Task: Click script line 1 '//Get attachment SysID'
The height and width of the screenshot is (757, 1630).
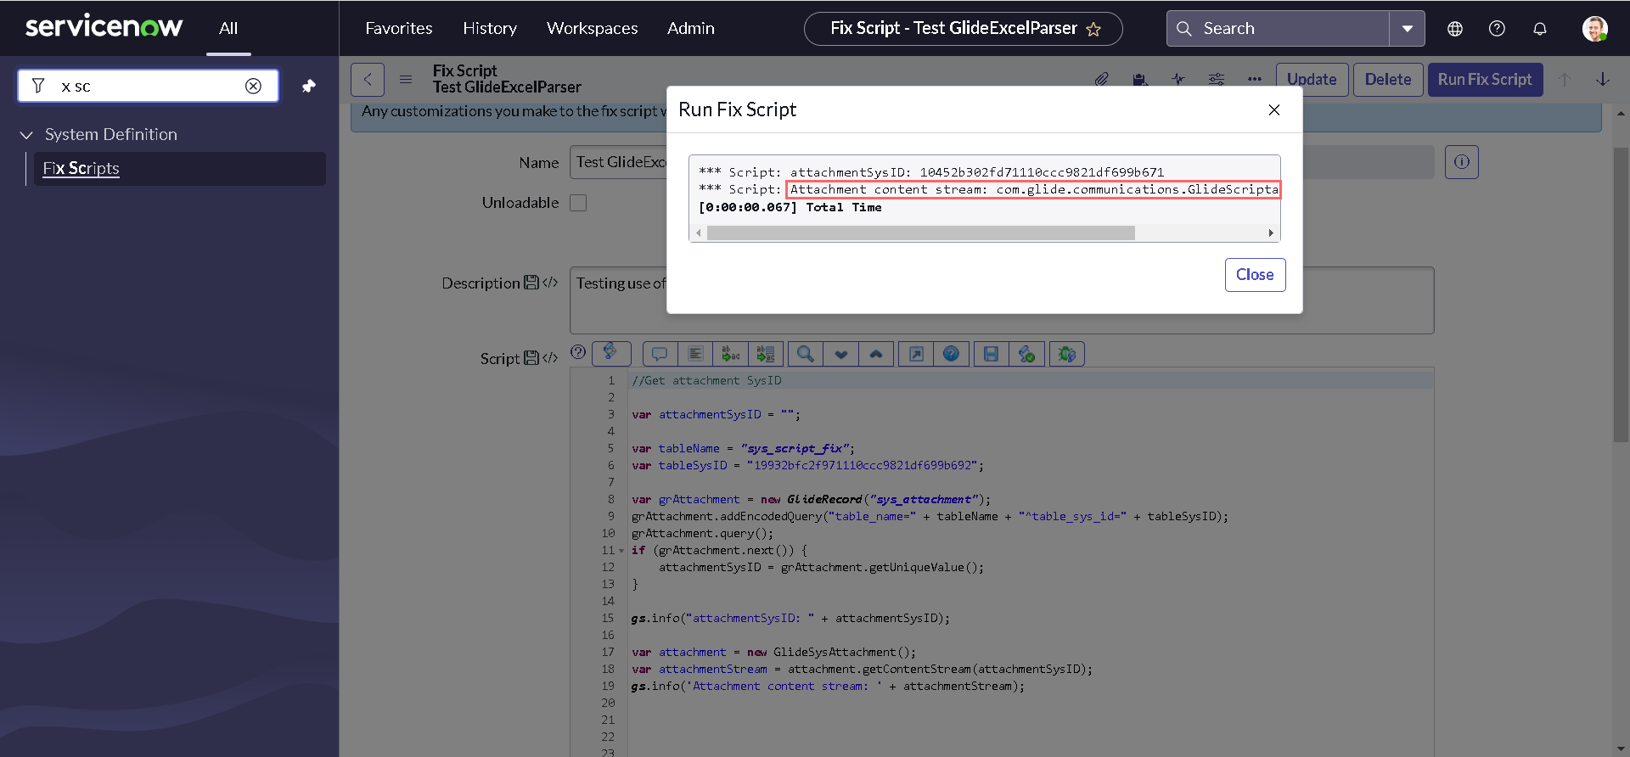Action: pyautogui.click(x=706, y=380)
